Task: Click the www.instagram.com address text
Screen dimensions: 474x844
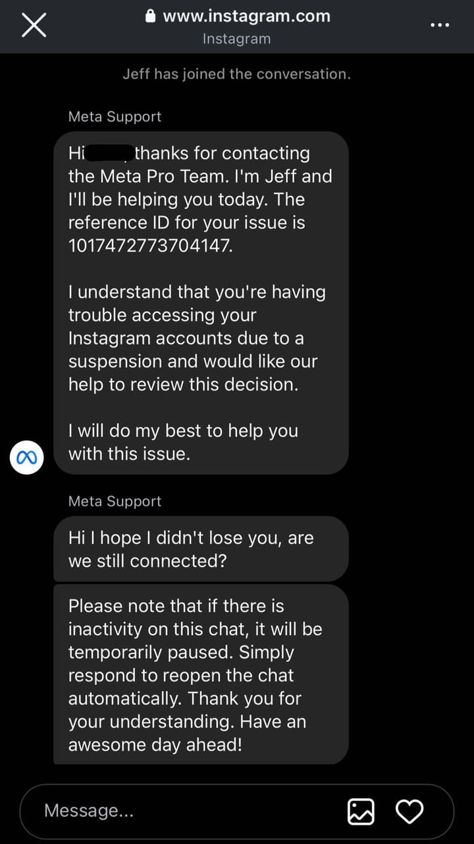Action: point(246,16)
